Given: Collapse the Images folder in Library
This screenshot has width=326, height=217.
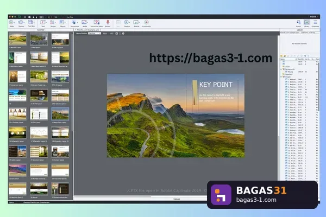Looking at the screenshot, I should [x=281, y=77].
